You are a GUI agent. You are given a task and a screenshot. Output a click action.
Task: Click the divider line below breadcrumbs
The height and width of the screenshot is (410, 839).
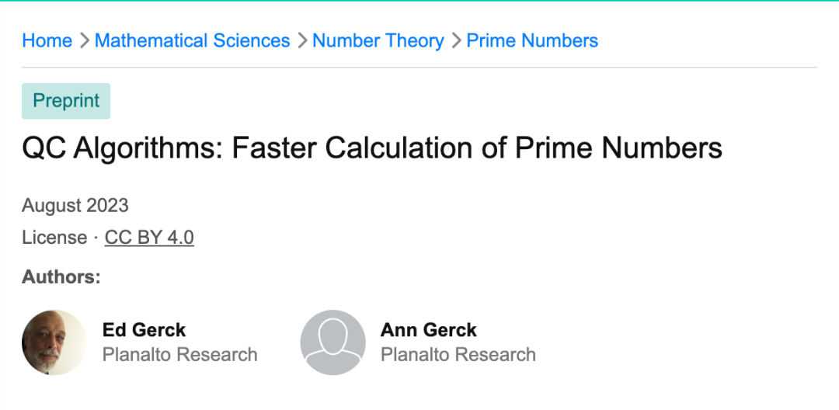point(419,68)
